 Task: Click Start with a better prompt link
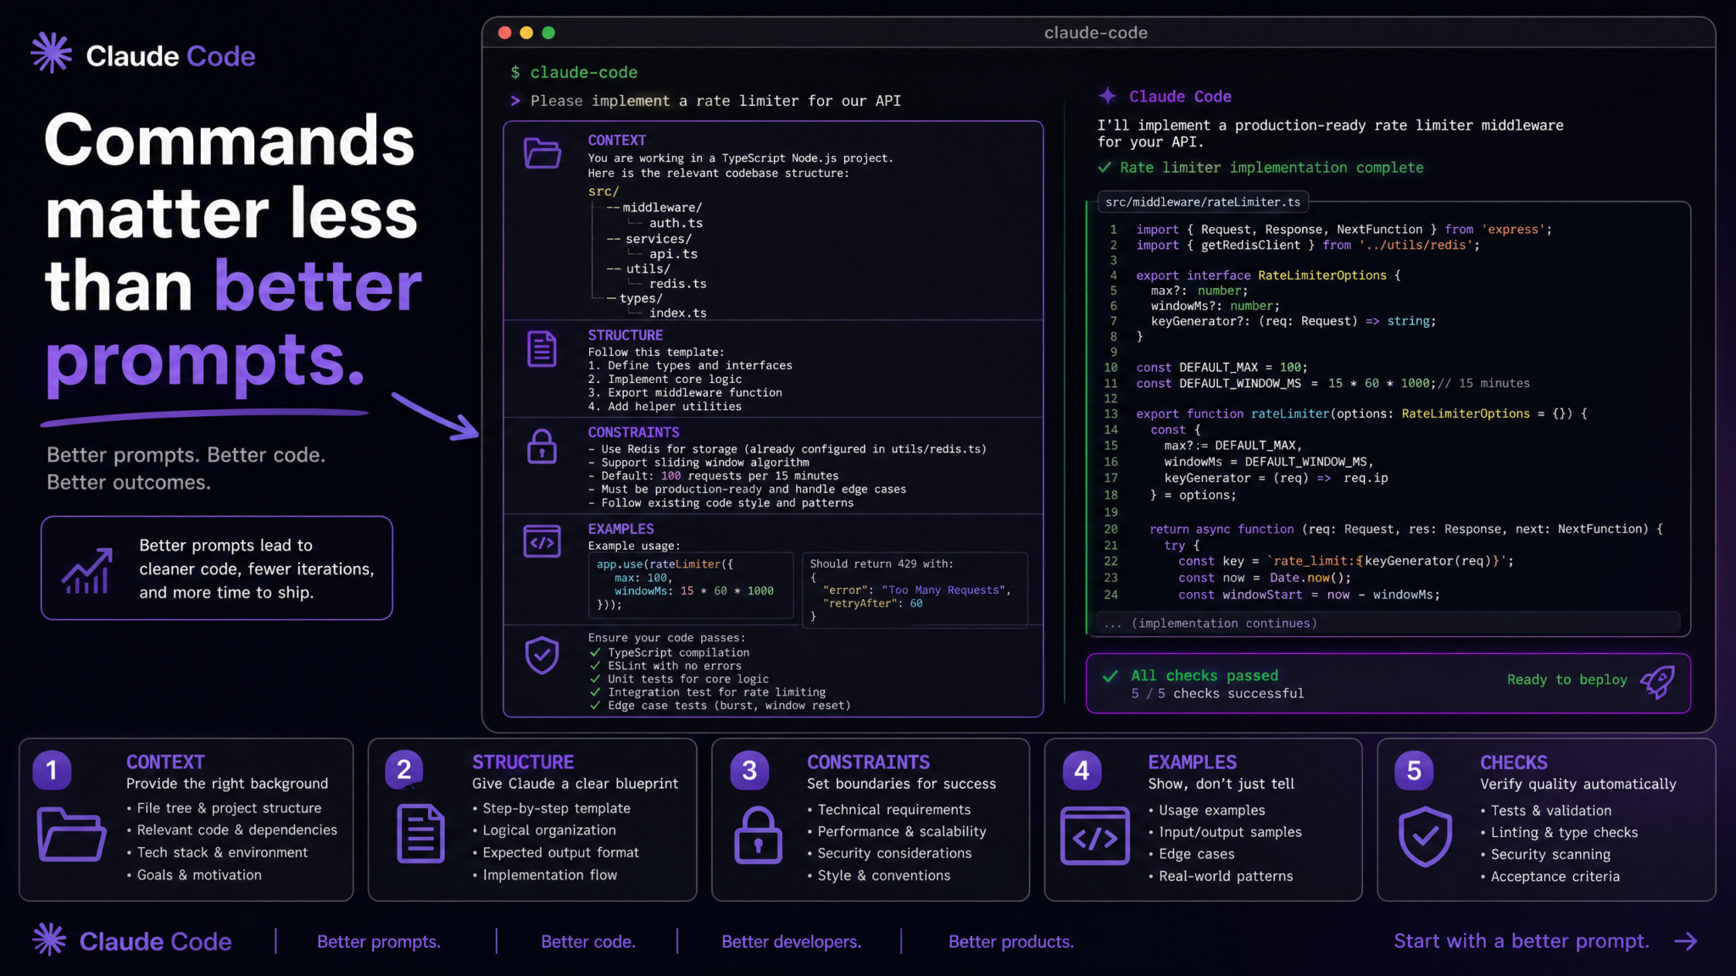[1522, 941]
